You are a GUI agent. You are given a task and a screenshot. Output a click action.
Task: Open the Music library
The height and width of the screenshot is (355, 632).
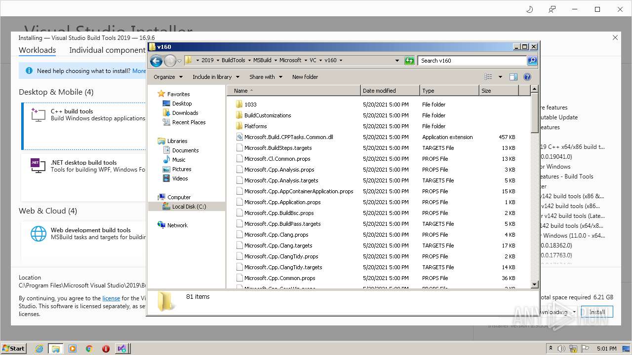[179, 160]
